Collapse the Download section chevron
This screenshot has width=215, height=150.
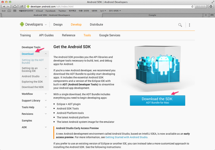tap(46, 54)
